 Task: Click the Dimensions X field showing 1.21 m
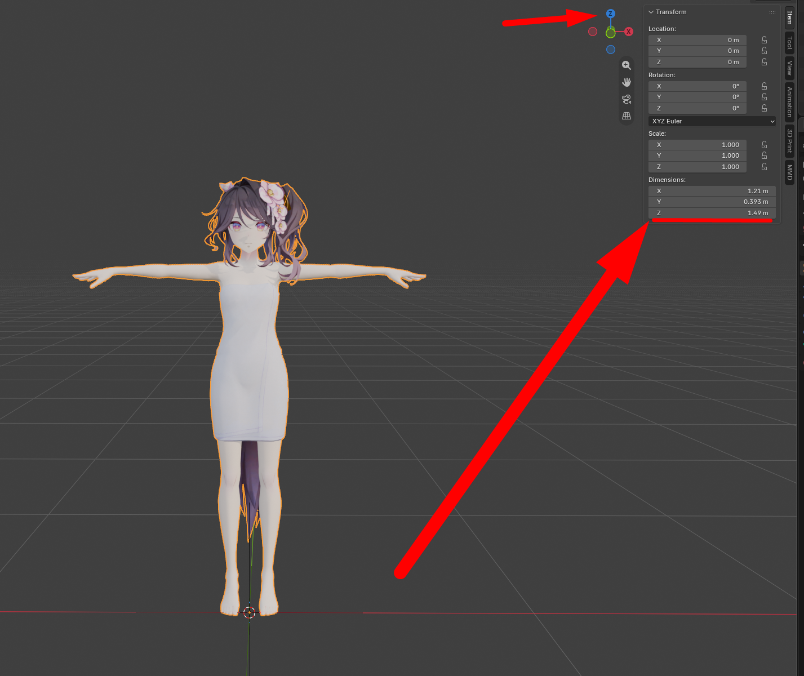(x=712, y=191)
